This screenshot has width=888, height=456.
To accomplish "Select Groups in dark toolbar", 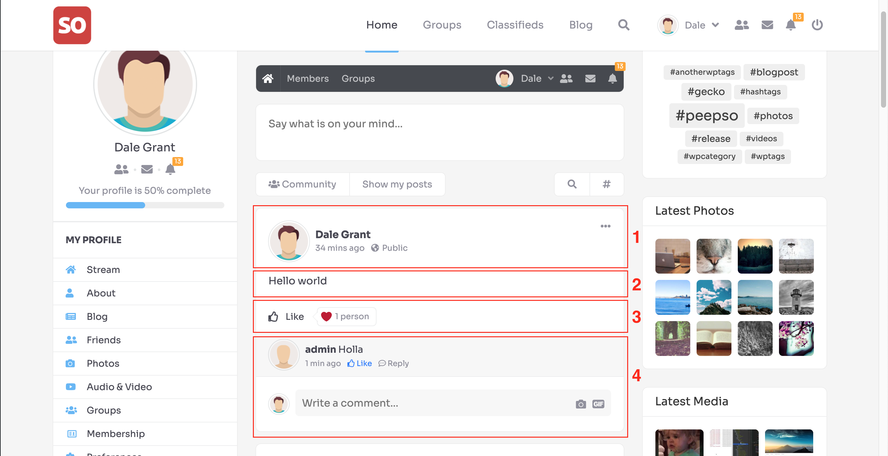I will [x=358, y=79].
